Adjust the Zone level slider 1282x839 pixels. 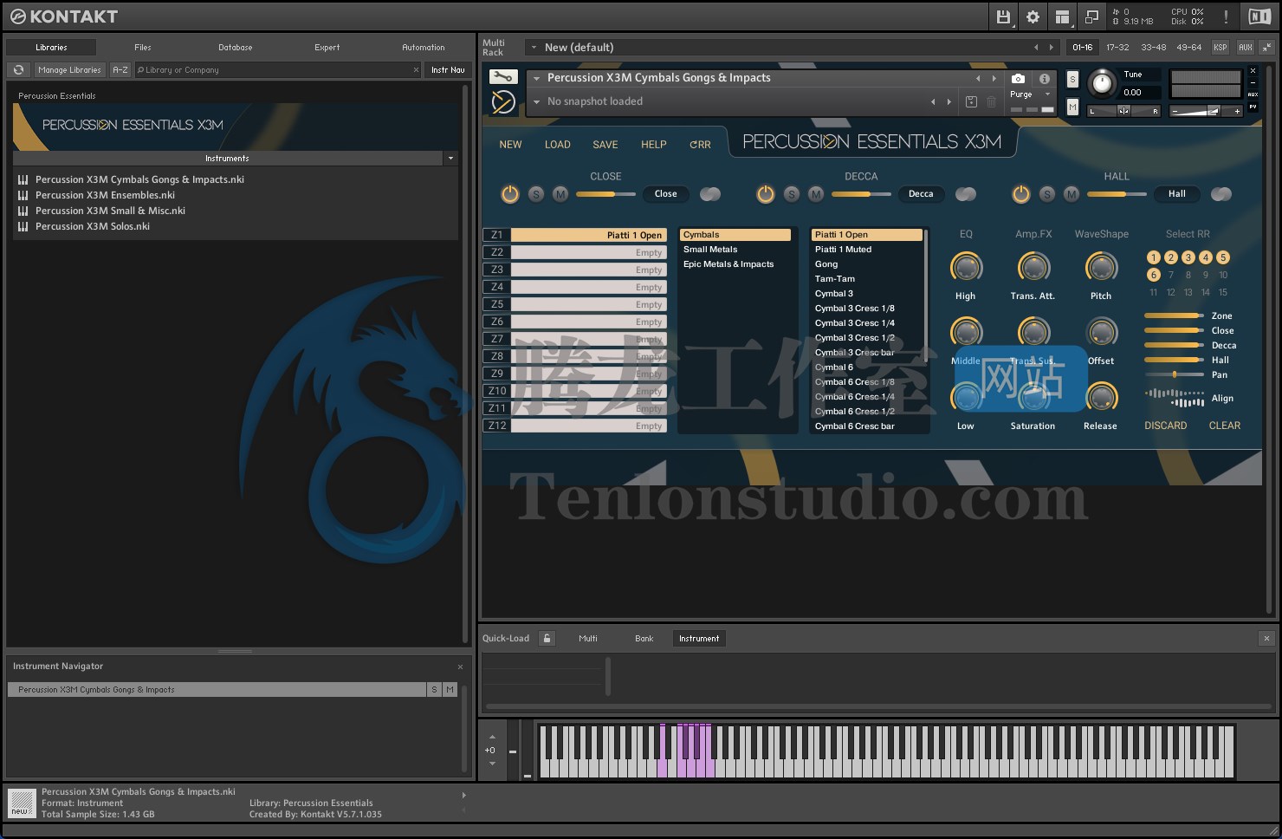[1174, 315]
